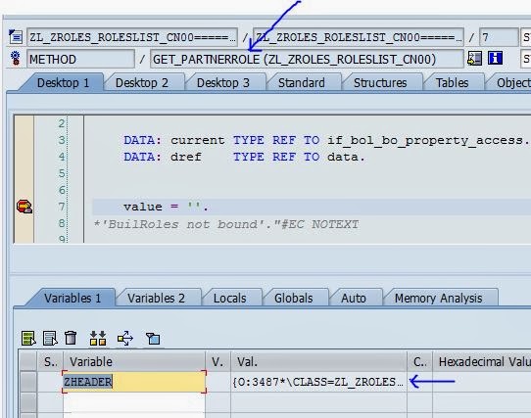Click the blue box icon right of variables toolbar
The image size is (531, 418).
153,339
